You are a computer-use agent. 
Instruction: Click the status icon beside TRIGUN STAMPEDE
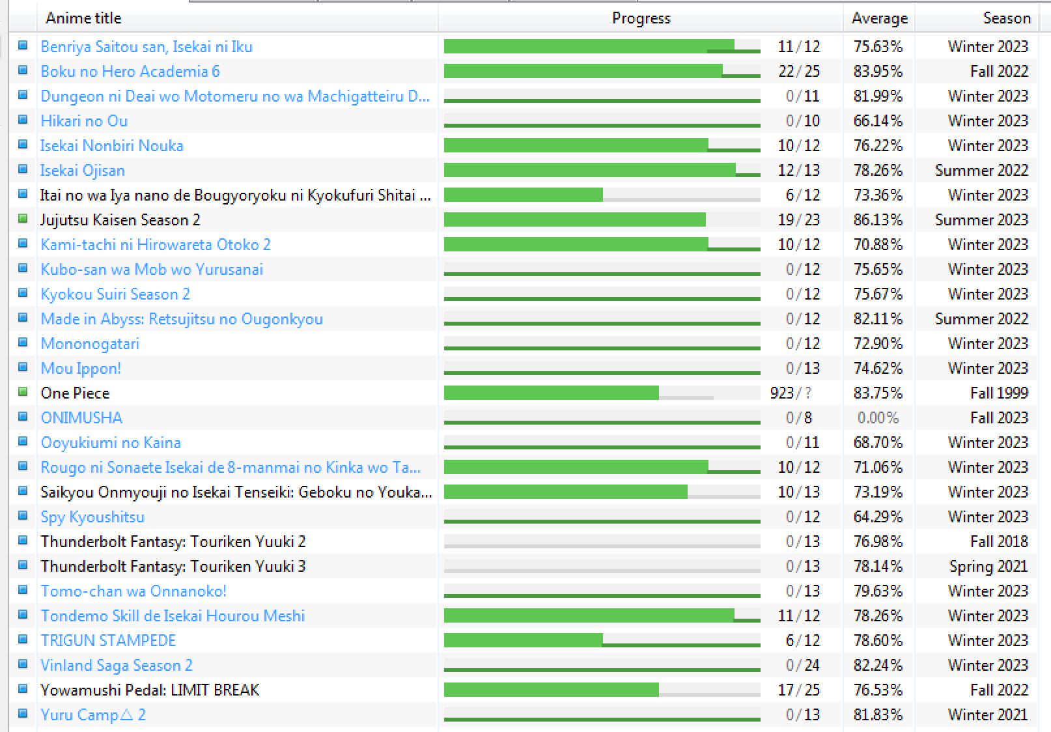(x=23, y=640)
